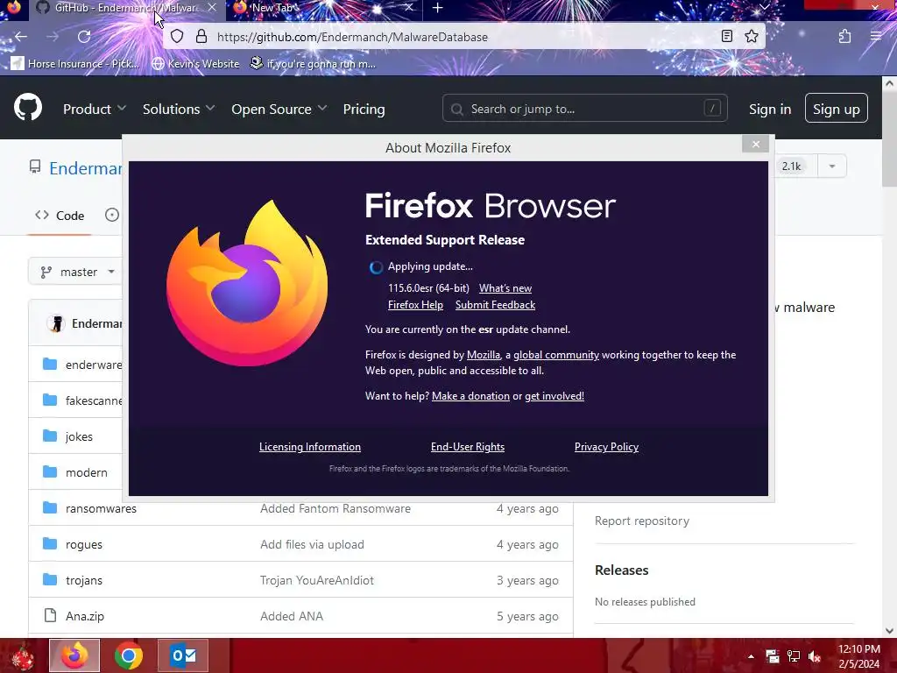The width and height of the screenshot is (897, 673).
Task: Open 'Trojan YouAreAnIdiot' commit message
Action: coord(317,580)
